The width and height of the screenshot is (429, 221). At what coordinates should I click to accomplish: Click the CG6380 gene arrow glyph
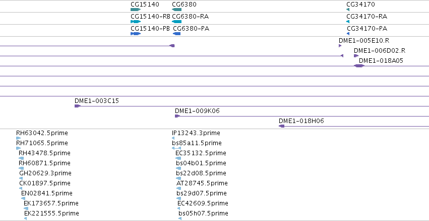[x=177, y=10]
